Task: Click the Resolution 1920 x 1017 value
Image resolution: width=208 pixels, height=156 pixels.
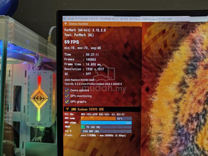Action: tap(95, 69)
